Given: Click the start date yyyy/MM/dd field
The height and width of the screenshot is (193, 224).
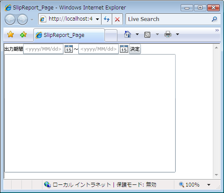Looking at the screenshot, I should pyautogui.click(x=43, y=49).
